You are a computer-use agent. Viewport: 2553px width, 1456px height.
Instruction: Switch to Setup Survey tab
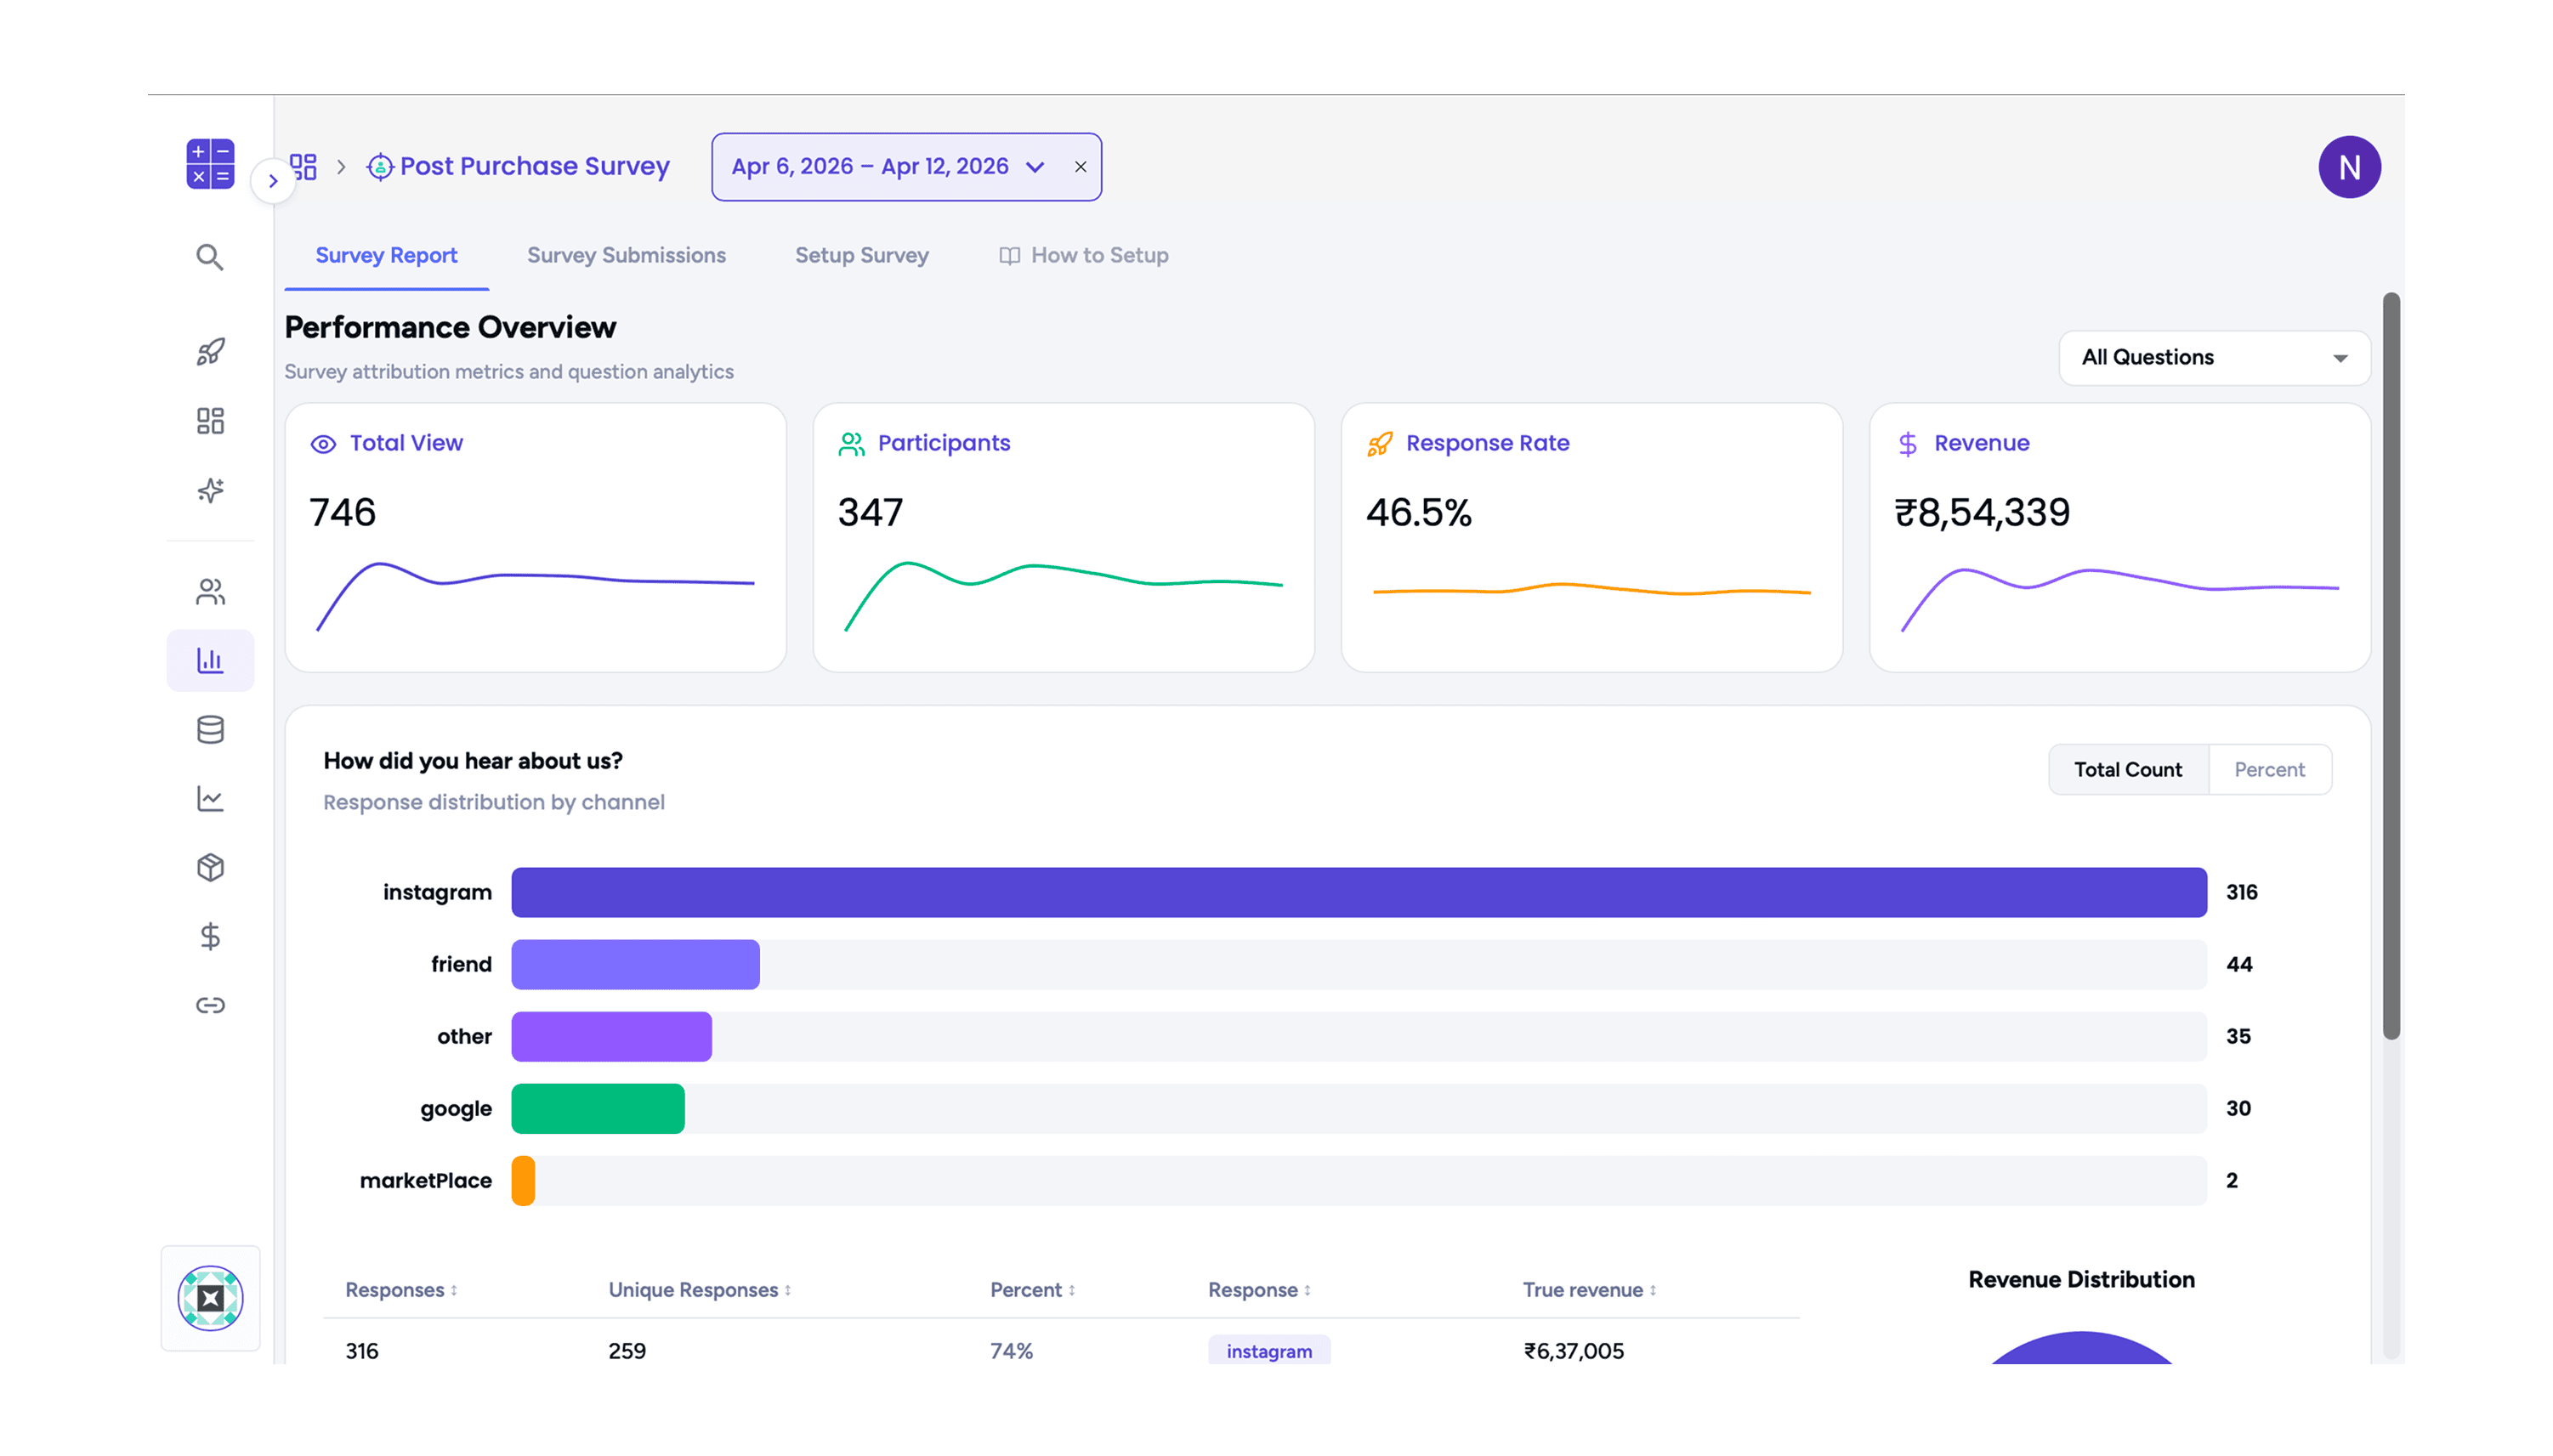tap(861, 255)
